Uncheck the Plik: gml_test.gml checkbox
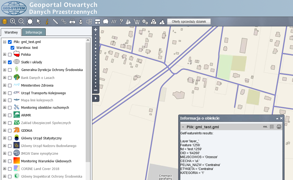Screen dimensions: 293x180 10,42
